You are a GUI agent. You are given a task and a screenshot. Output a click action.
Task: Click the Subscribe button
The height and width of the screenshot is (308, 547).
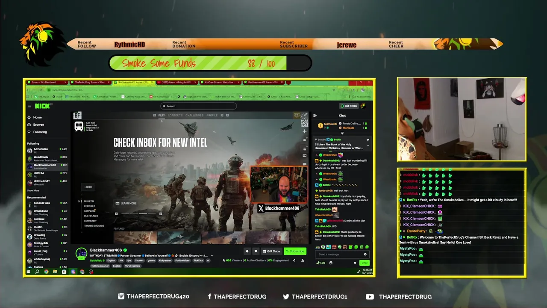tap(295, 251)
